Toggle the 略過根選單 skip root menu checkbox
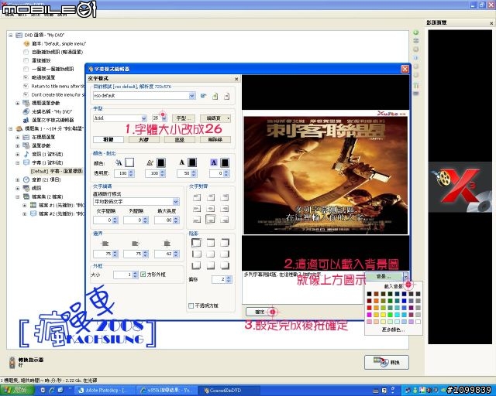 (26, 77)
